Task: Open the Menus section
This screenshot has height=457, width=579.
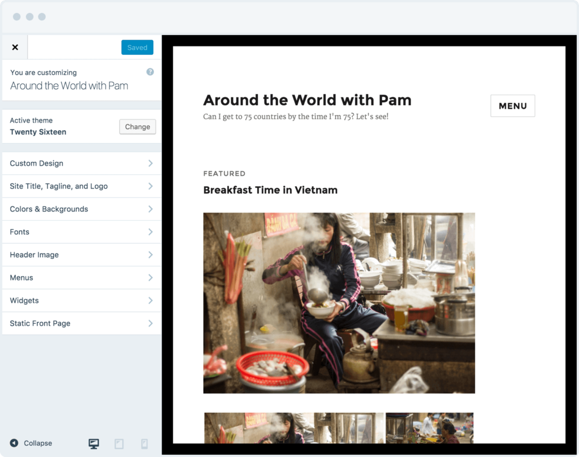Action: [x=81, y=278]
